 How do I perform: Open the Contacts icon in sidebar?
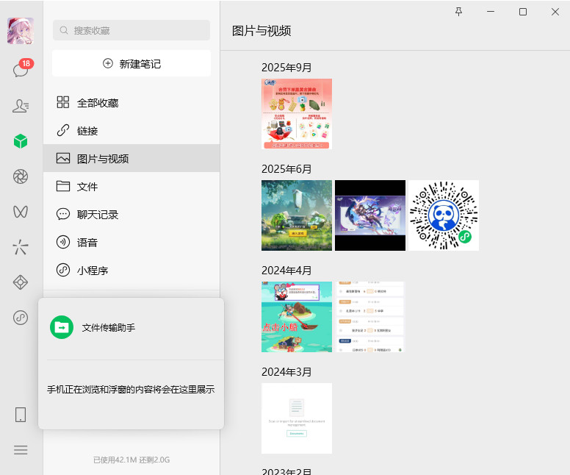coord(21,106)
